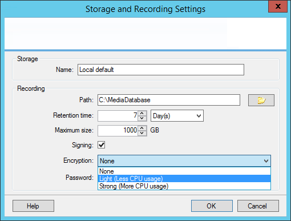Open the Day(s) retention unit dropdown
Screen dimensions: 291x221
177,116
